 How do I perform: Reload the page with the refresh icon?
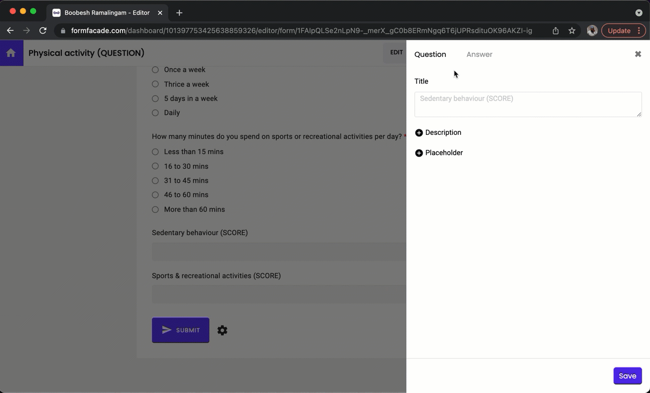coord(43,30)
